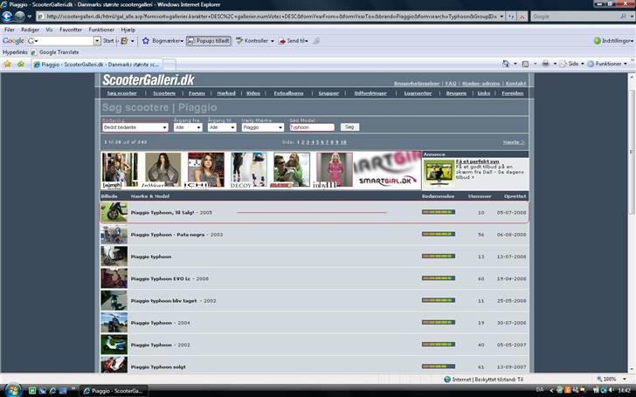Select Forum in the site navigation

pos(197,93)
